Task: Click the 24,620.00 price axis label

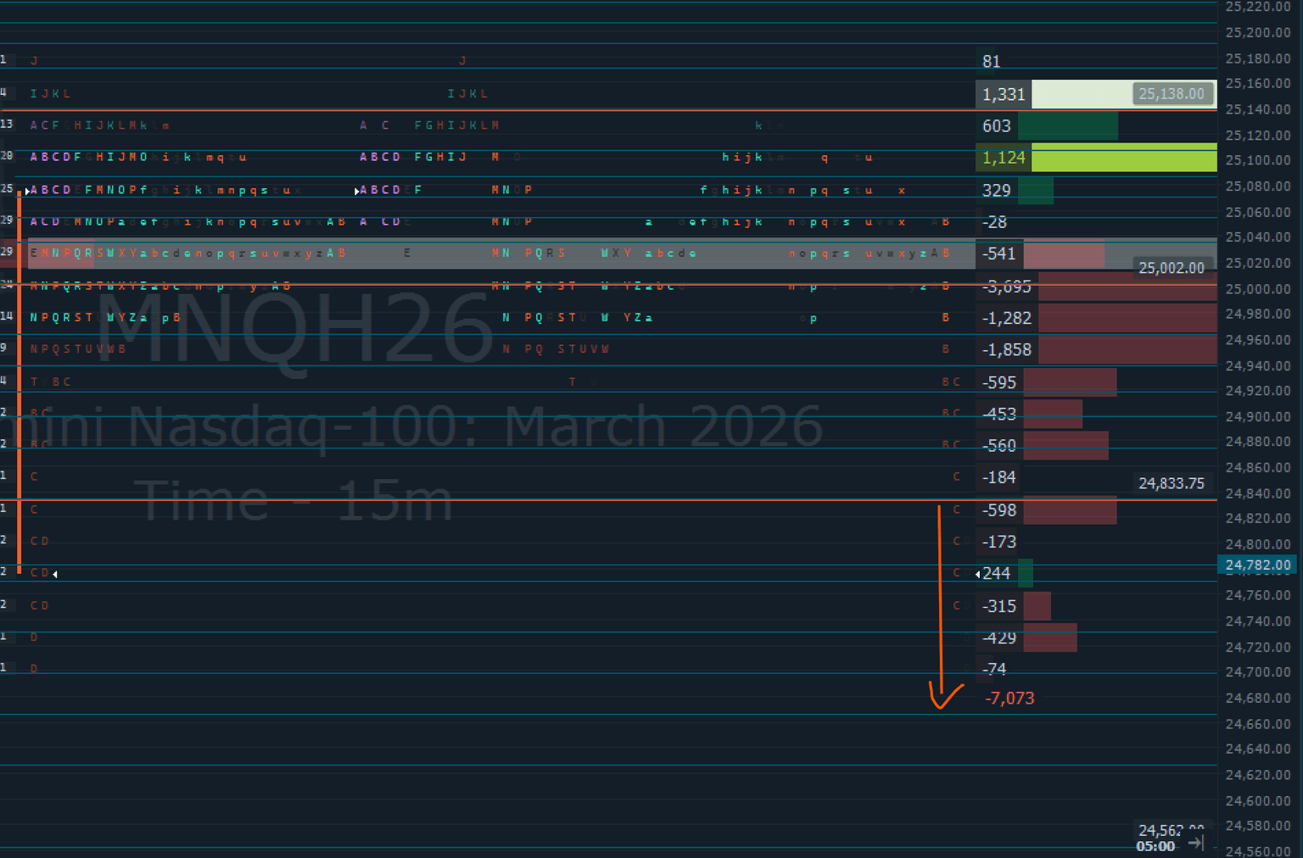Action: point(1258,774)
